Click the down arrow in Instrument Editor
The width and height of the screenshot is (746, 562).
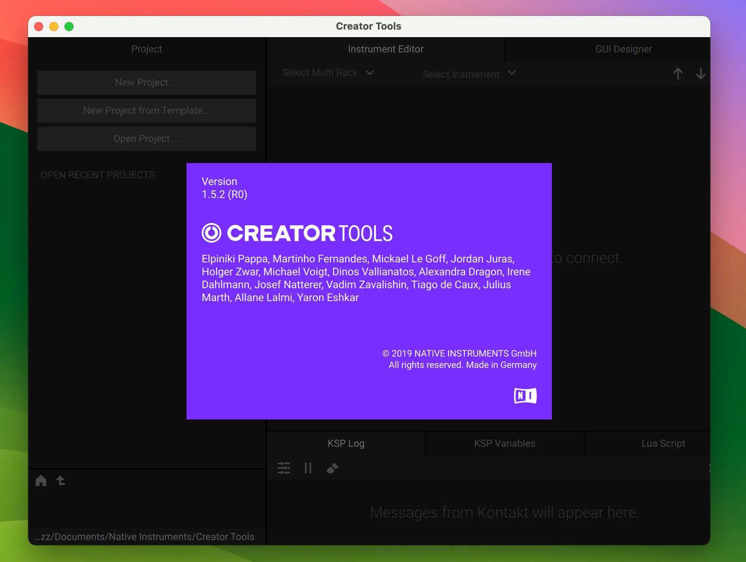[x=701, y=73]
